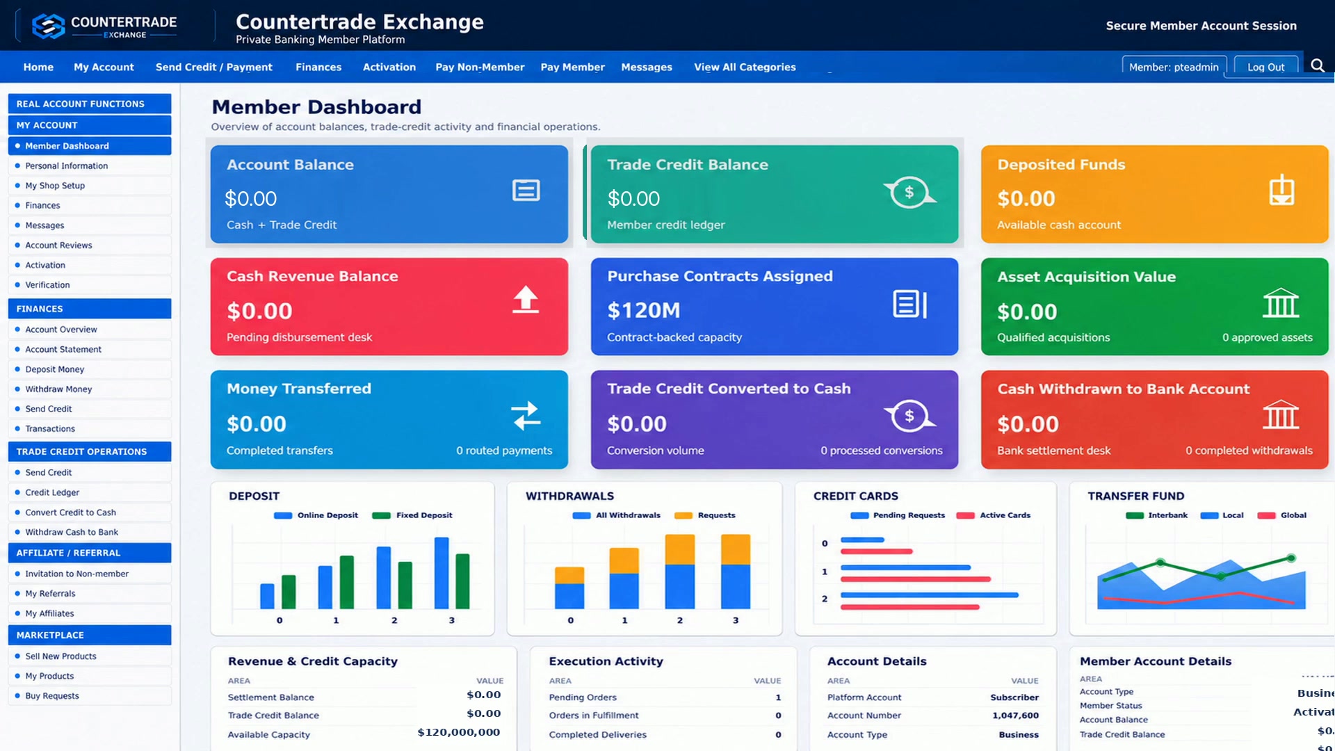Collapse the Trade Credit Operations section header
Viewport: 1335px width, 751px height.
pyautogui.click(x=90, y=451)
